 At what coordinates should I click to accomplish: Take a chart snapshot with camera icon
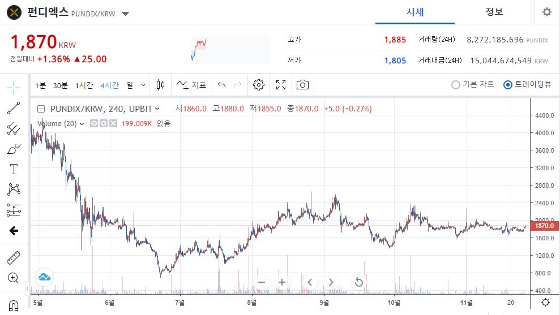pyautogui.click(x=302, y=85)
